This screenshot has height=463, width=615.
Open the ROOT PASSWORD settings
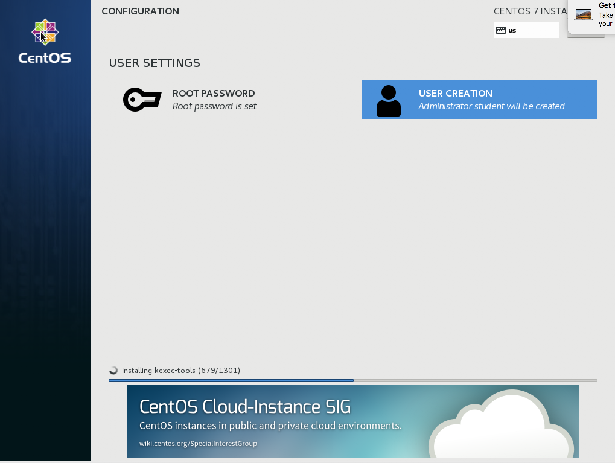pos(190,100)
